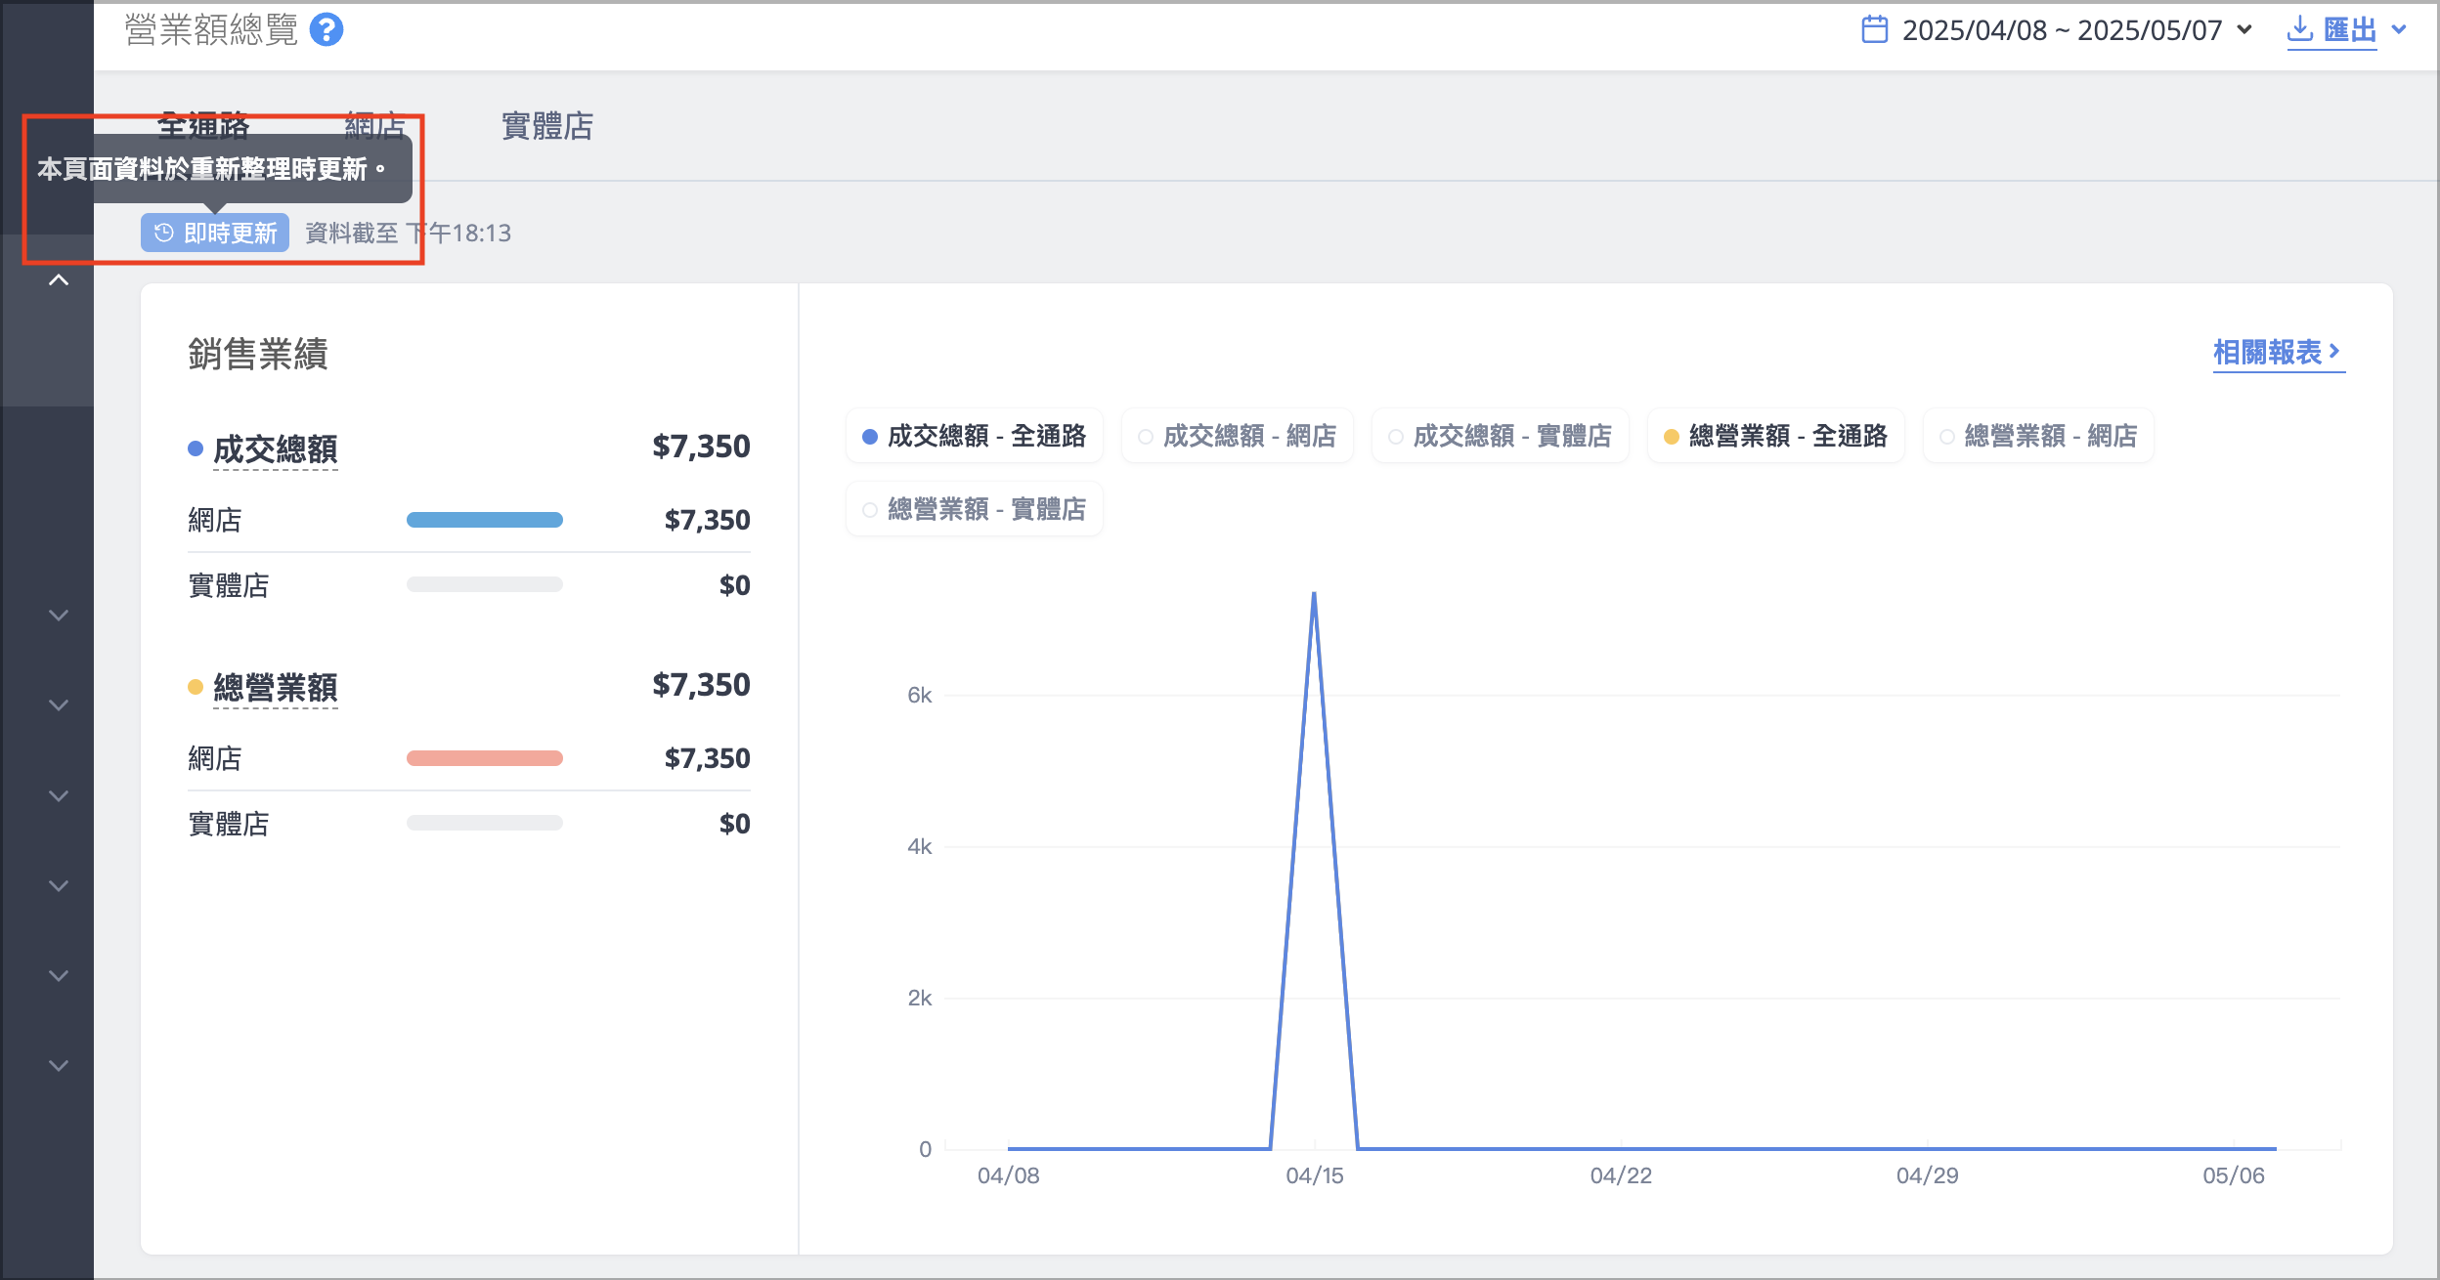The width and height of the screenshot is (2440, 1280).
Task: Click the 匯出 export link
Action: coord(2350,30)
